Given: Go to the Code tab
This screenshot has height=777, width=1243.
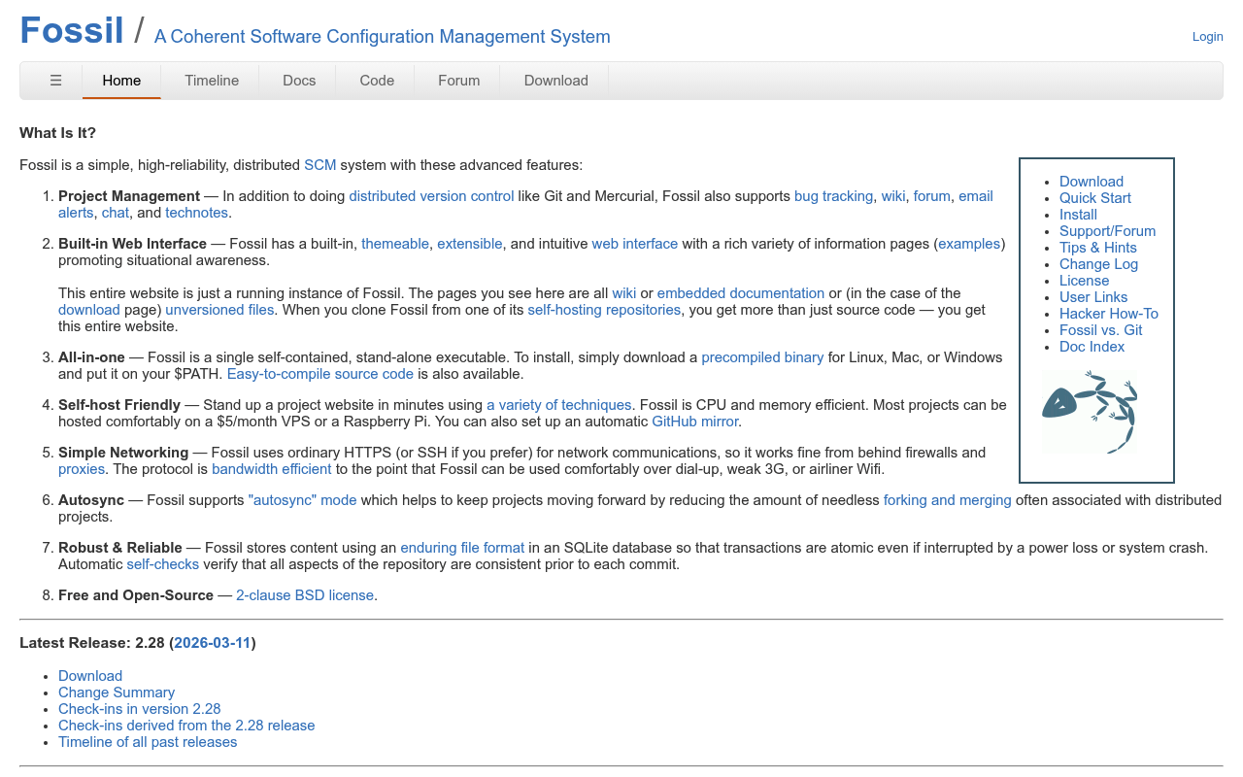Looking at the screenshot, I should (x=377, y=81).
